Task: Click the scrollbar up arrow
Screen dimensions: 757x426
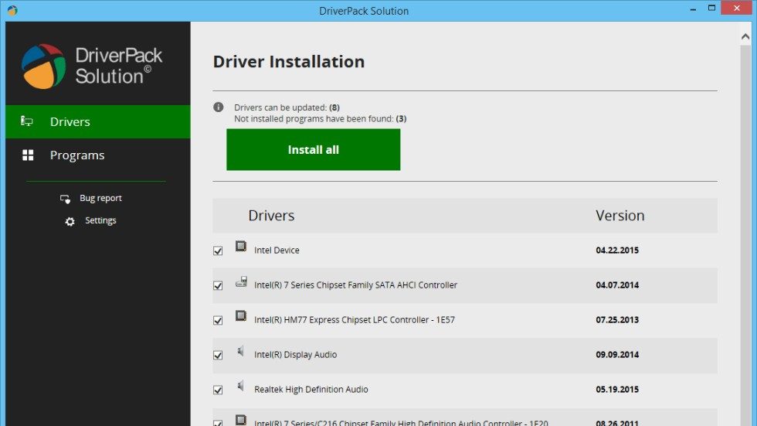Action: point(745,37)
